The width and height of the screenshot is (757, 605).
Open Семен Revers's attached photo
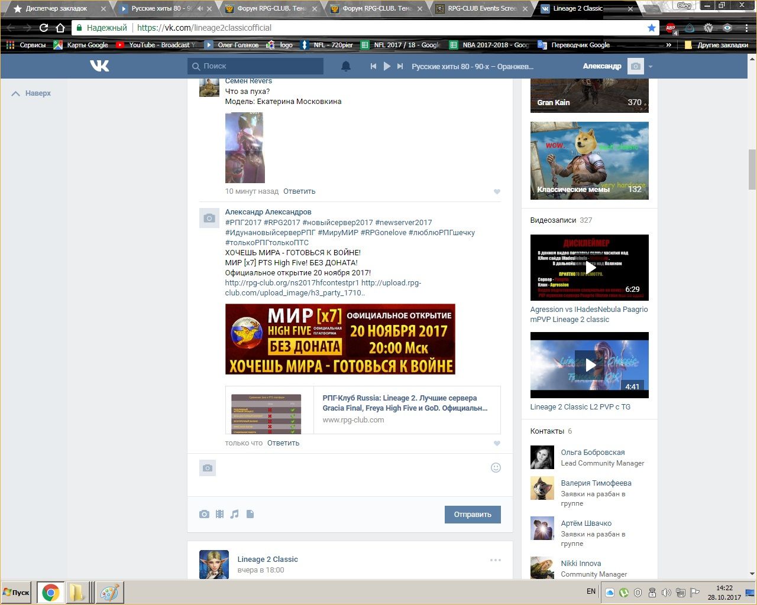pos(245,147)
